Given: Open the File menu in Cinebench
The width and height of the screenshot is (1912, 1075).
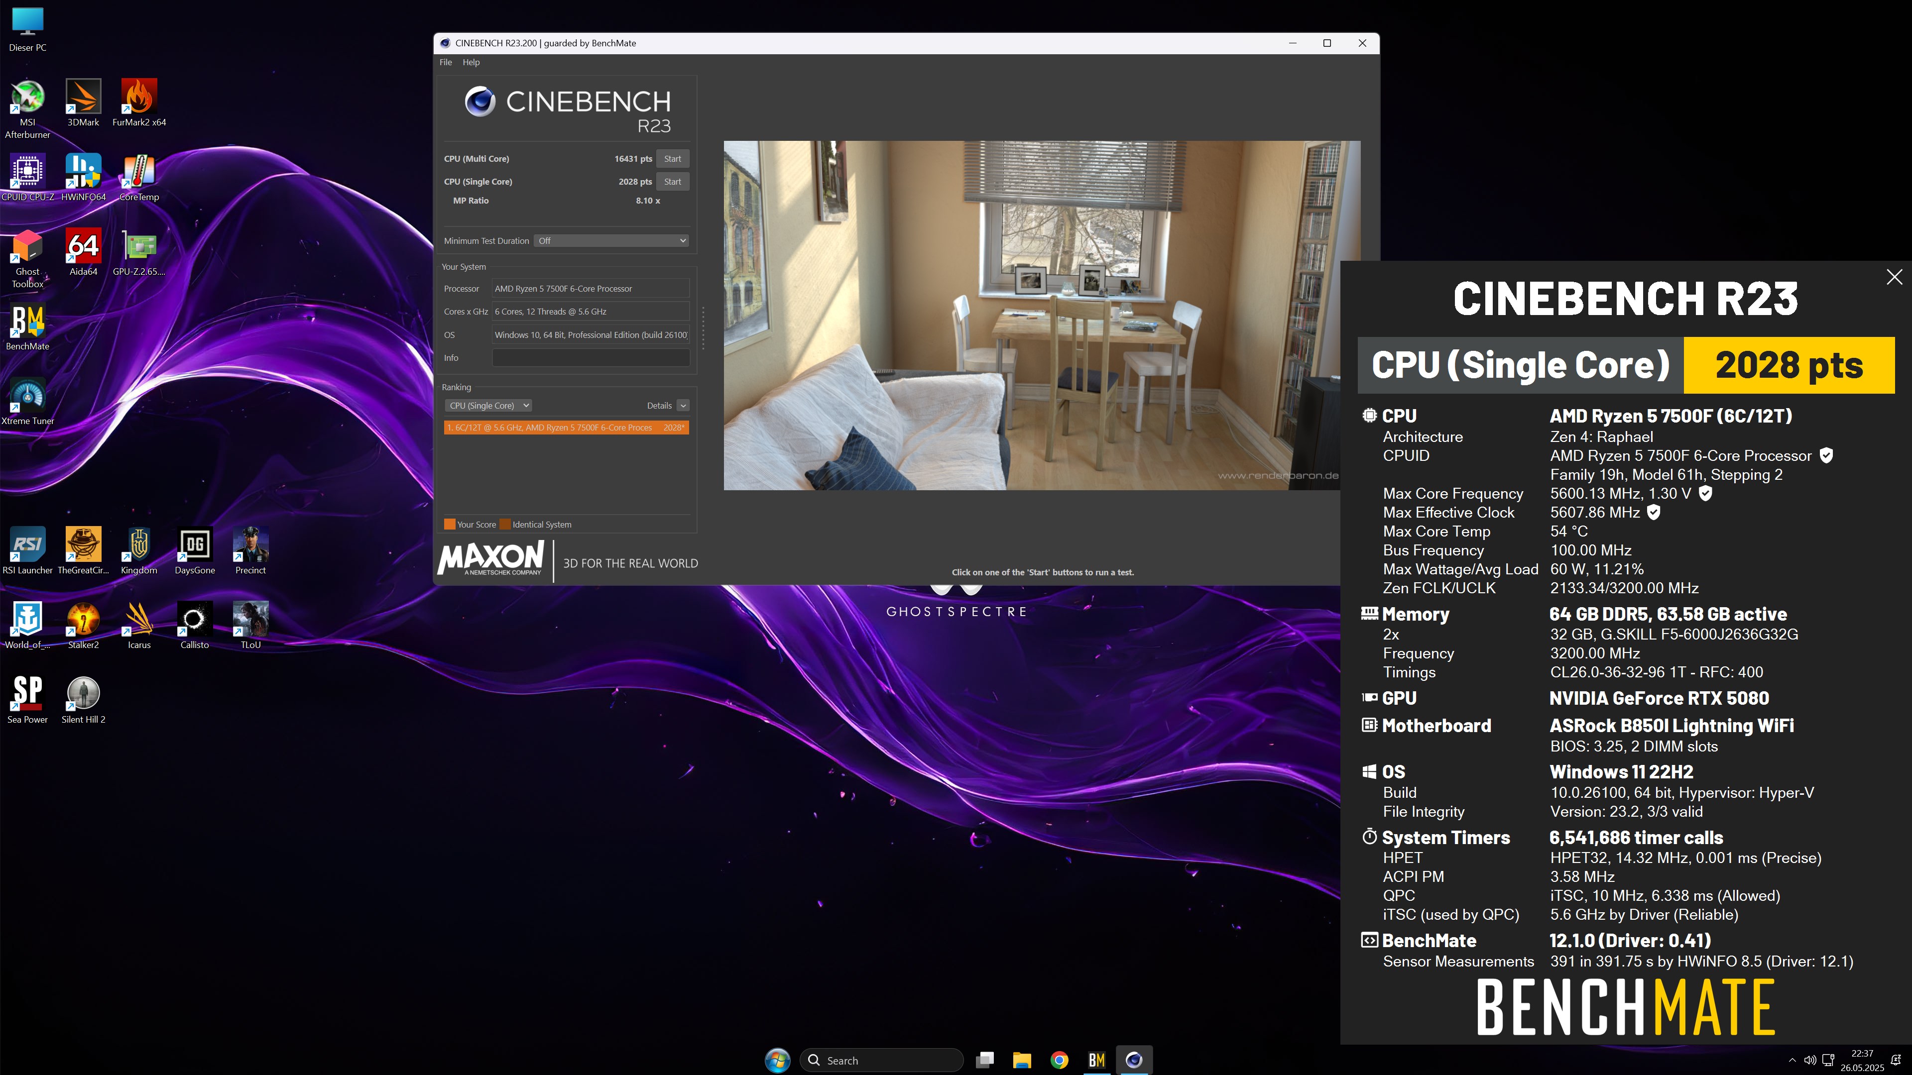Looking at the screenshot, I should (x=445, y=62).
